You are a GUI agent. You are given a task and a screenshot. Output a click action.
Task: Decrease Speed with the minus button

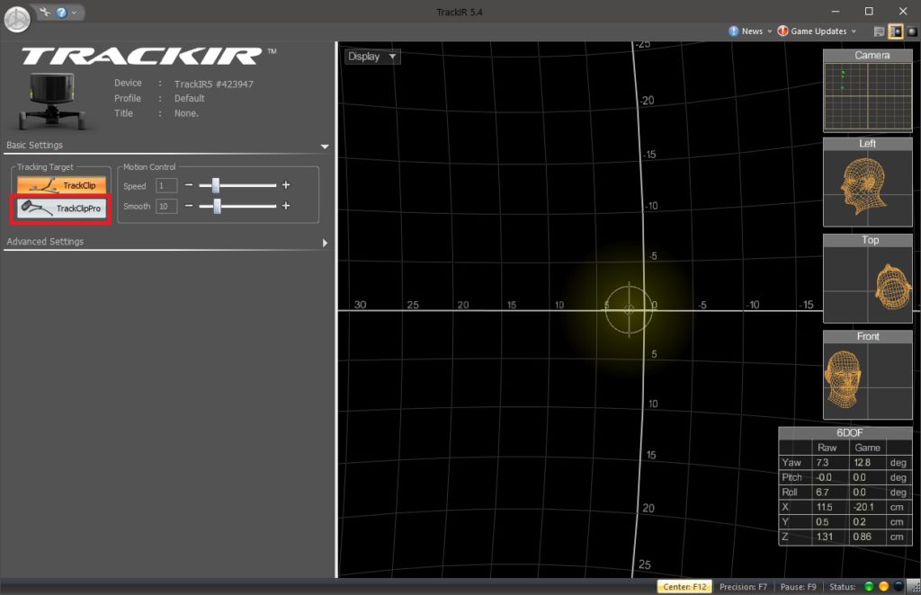click(189, 185)
